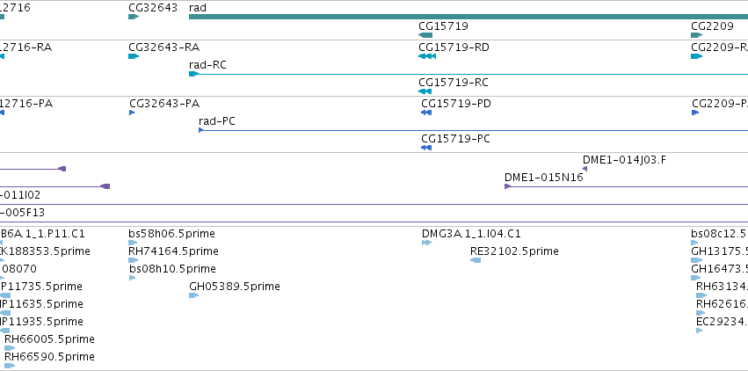Select the rad-RC transcript start arrow
Screen dimensions: 748x371
point(193,74)
